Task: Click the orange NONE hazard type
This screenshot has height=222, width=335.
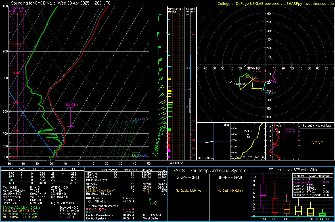Action: [x=317, y=143]
